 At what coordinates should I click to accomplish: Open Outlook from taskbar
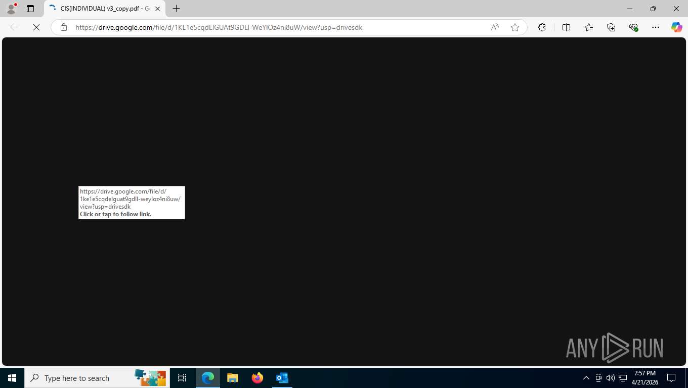coord(282,378)
